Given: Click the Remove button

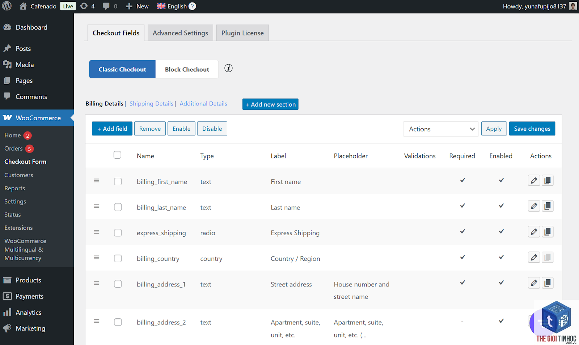Looking at the screenshot, I should [150, 129].
